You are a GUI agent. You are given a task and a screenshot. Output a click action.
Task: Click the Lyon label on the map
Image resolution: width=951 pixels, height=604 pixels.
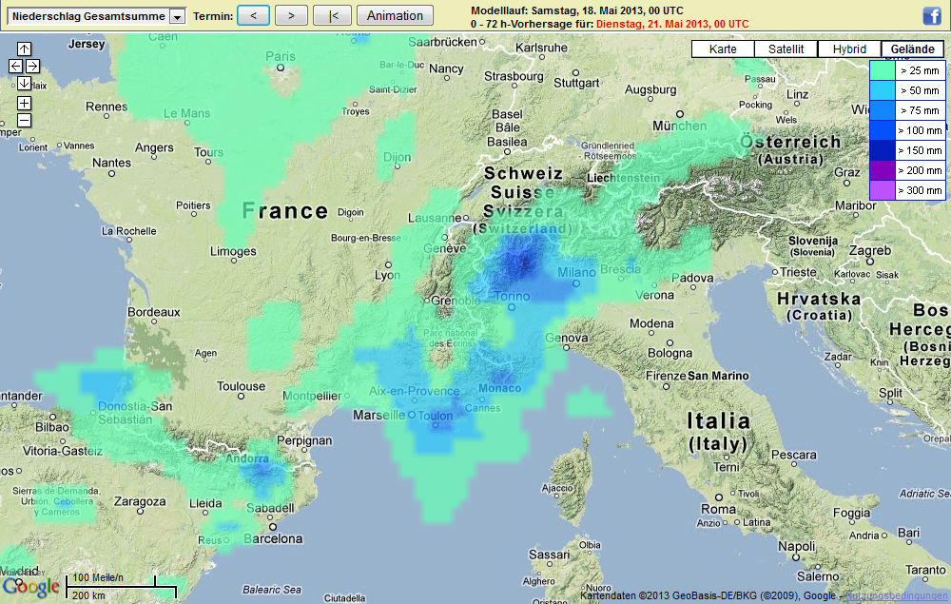387,275
